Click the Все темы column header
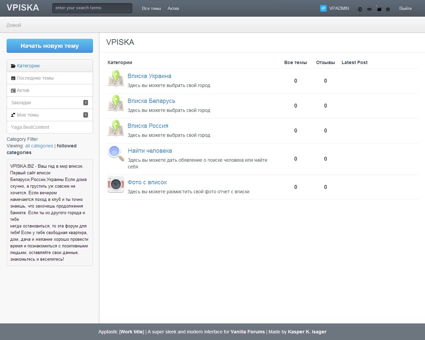Viewport: 425px width, 340px height. point(296,62)
